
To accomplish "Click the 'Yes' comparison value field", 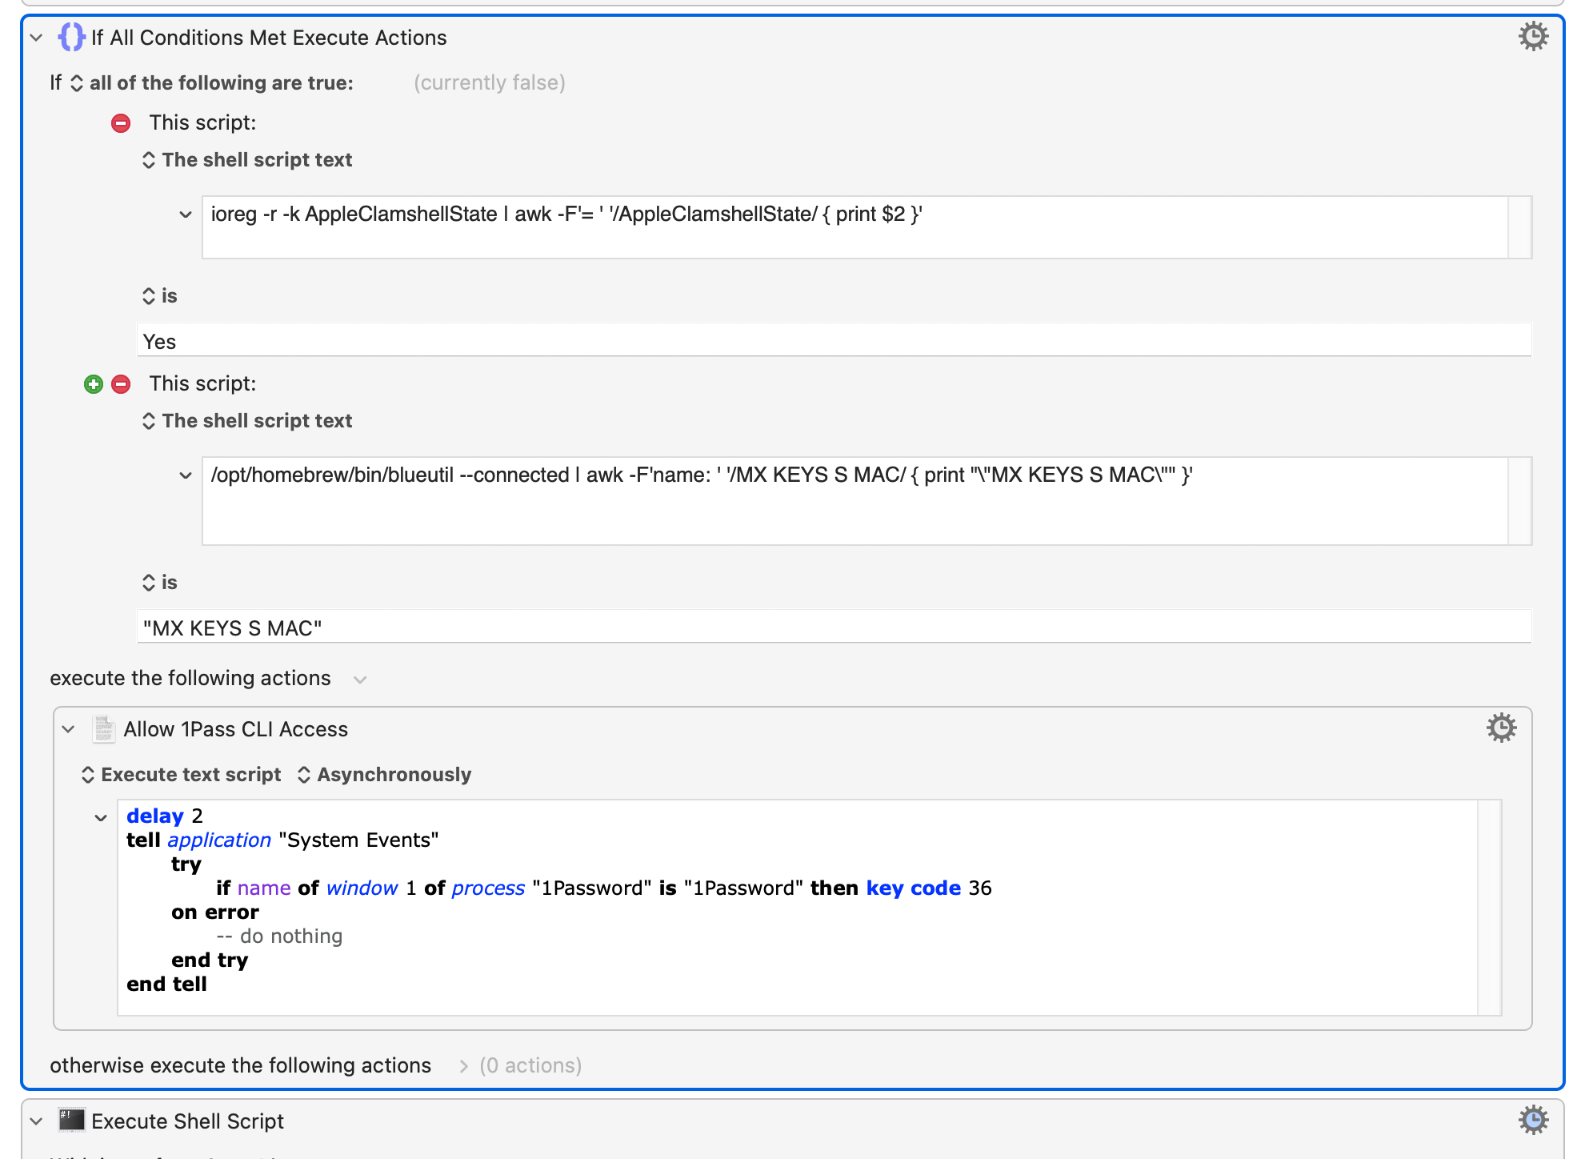I will pyautogui.click(x=834, y=341).
